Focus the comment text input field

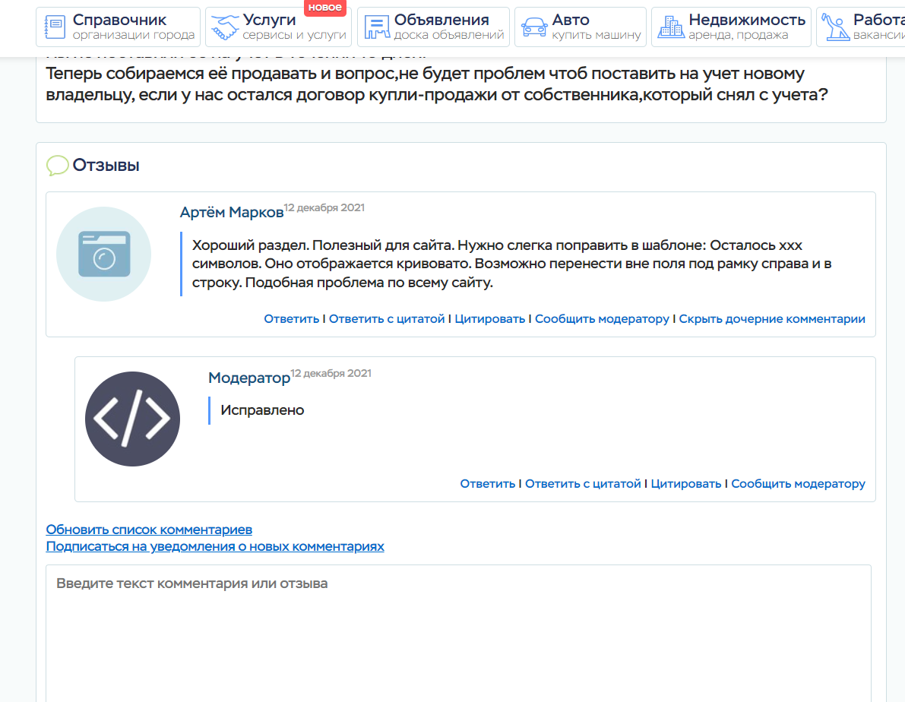click(458, 631)
